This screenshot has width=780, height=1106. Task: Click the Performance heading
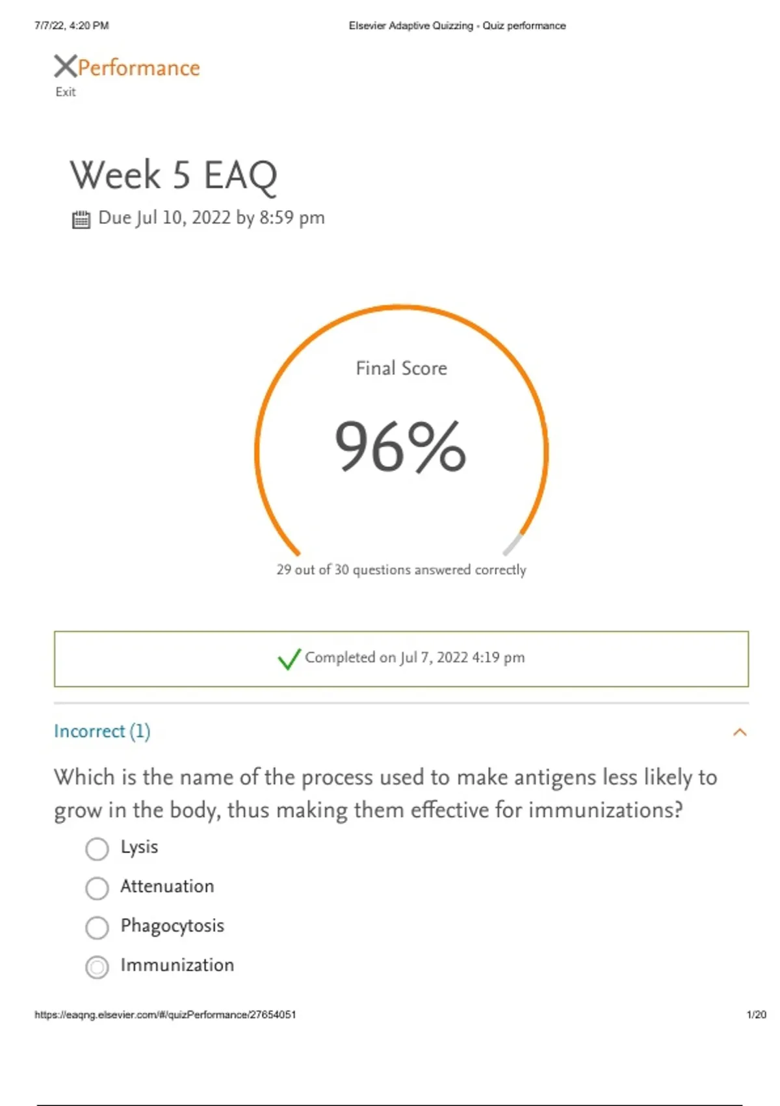point(139,68)
